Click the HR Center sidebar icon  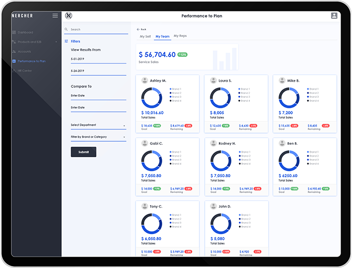[14, 71]
